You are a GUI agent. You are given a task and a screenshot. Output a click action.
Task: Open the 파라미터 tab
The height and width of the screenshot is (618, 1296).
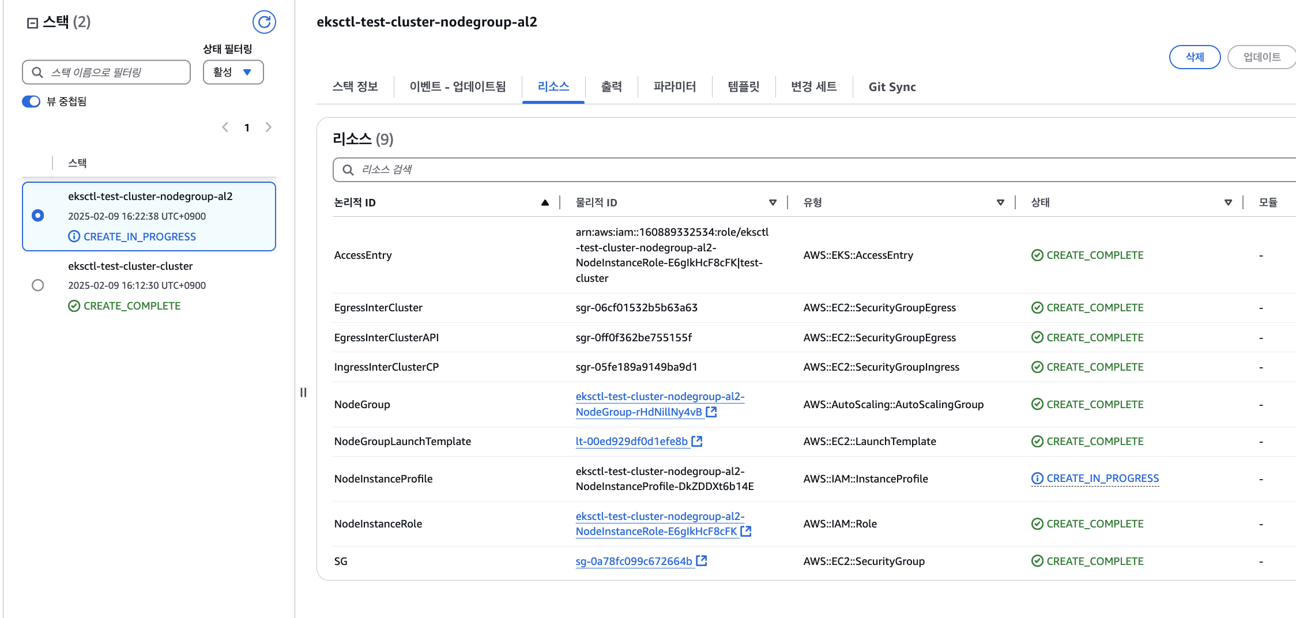tap(675, 87)
